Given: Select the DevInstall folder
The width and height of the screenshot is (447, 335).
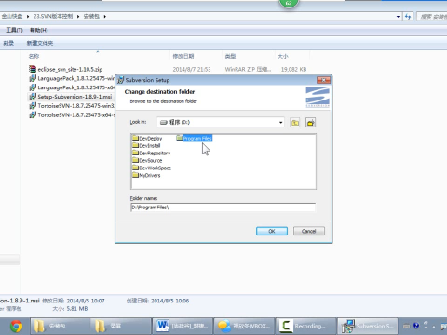Looking at the screenshot, I should click(146, 145).
